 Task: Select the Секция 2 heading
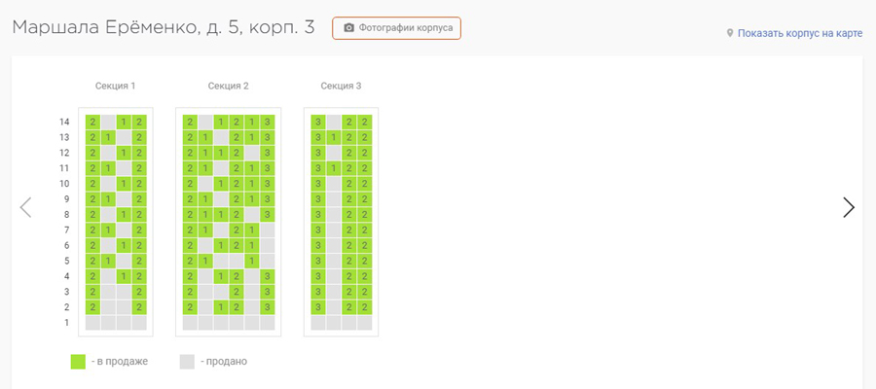point(228,86)
